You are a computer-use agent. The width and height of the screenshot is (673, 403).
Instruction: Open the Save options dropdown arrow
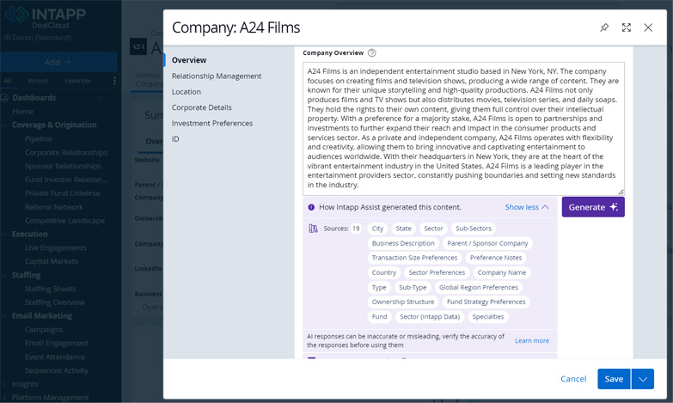point(643,379)
